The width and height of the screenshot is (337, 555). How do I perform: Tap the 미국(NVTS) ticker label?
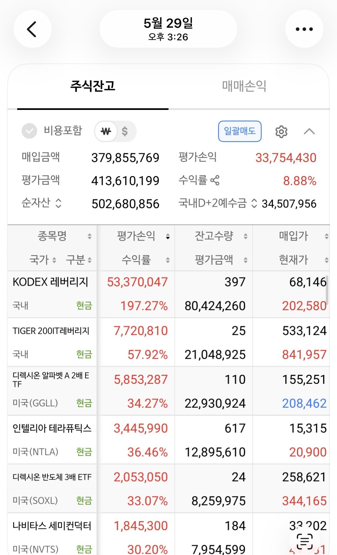35,549
